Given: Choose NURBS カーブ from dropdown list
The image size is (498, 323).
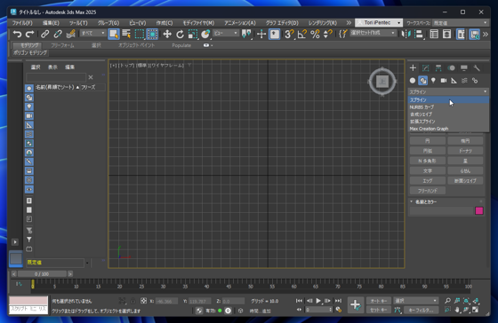Looking at the screenshot, I should [448, 107].
